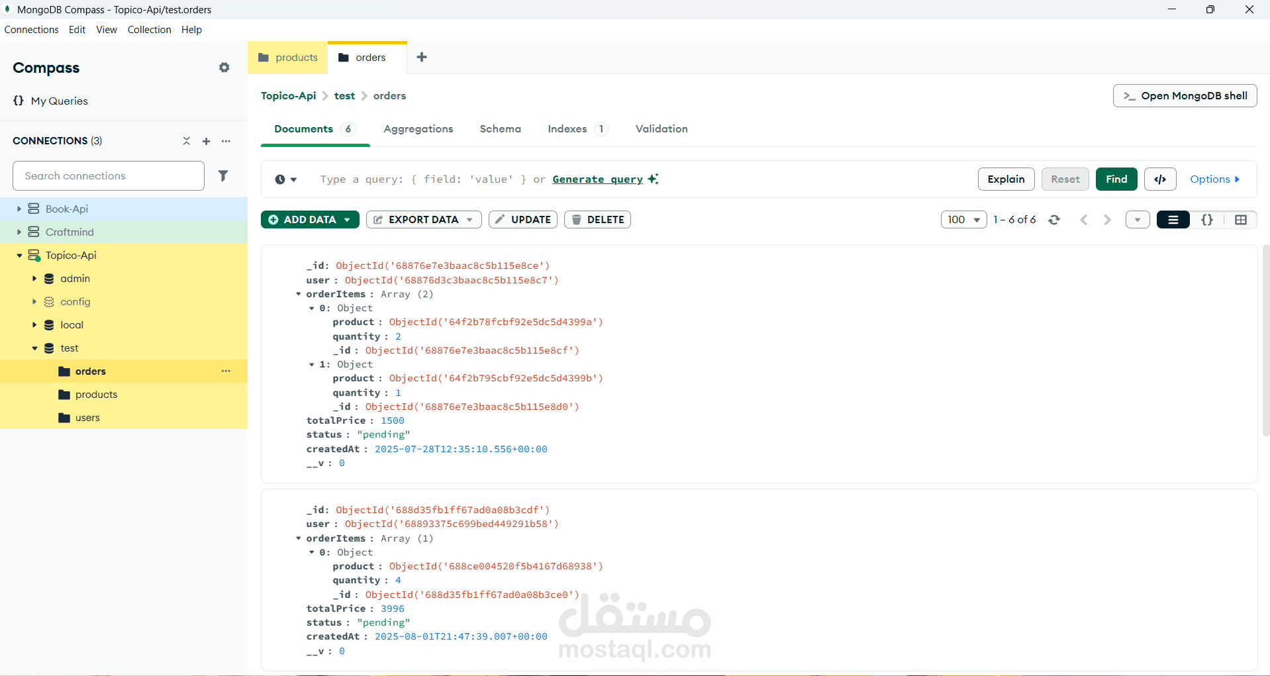This screenshot has width=1270, height=676.
Task: Collapse the test database arrow
Action: (34, 348)
